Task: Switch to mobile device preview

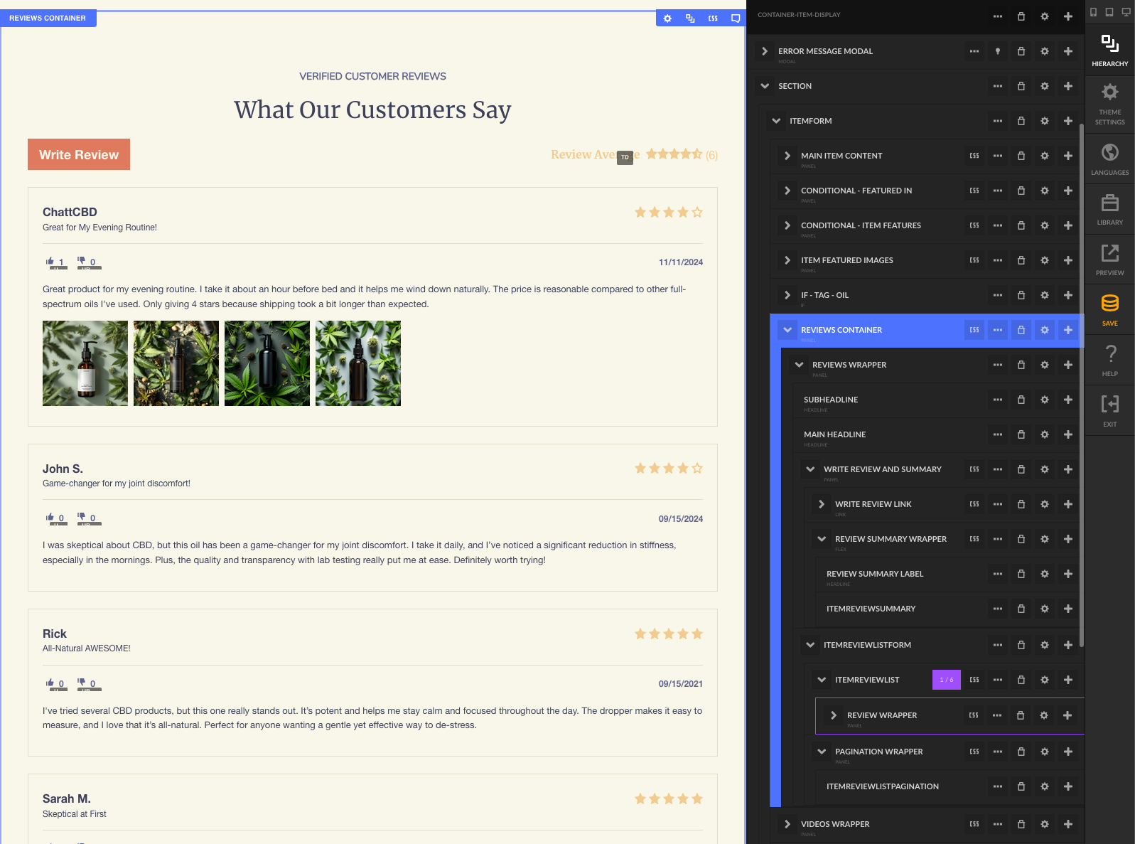Action: 1093,12
